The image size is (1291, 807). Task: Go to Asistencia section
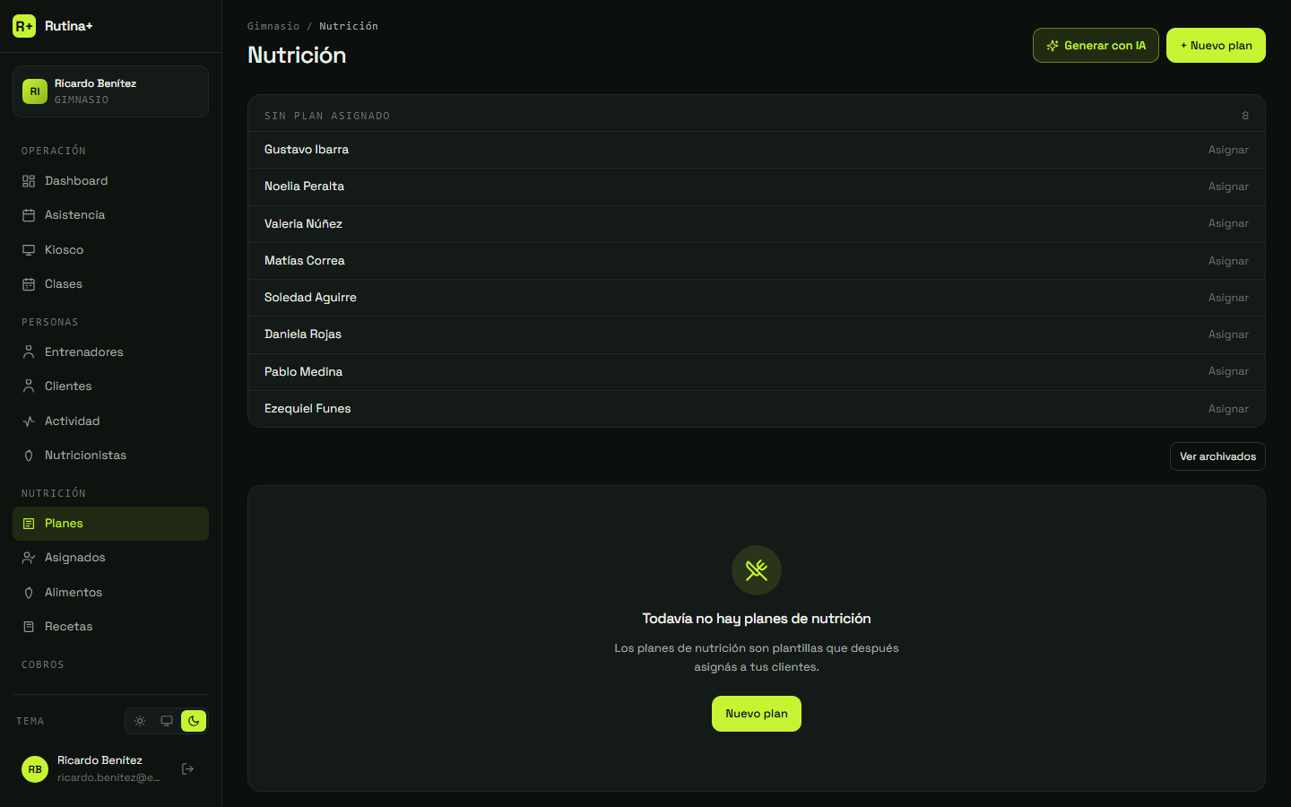[x=110, y=215]
